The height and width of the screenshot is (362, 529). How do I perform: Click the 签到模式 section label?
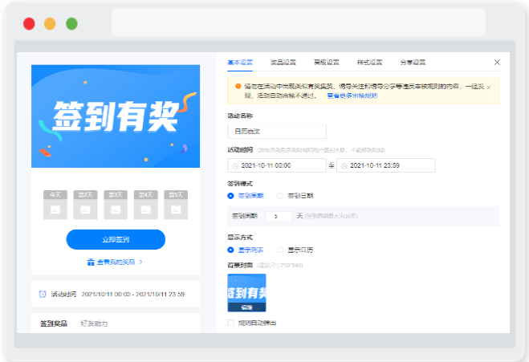tap(240, 184)
